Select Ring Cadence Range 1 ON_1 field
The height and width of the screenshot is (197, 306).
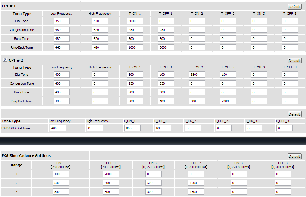point(61,174)
